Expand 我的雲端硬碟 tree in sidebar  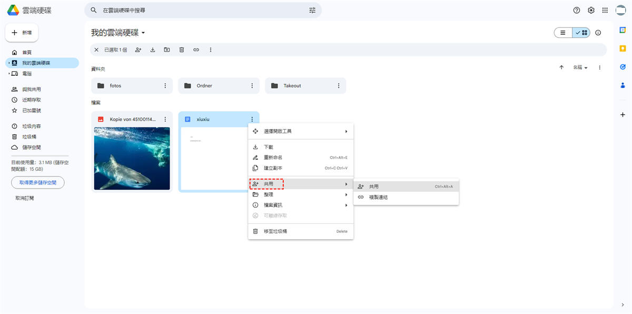9,63
